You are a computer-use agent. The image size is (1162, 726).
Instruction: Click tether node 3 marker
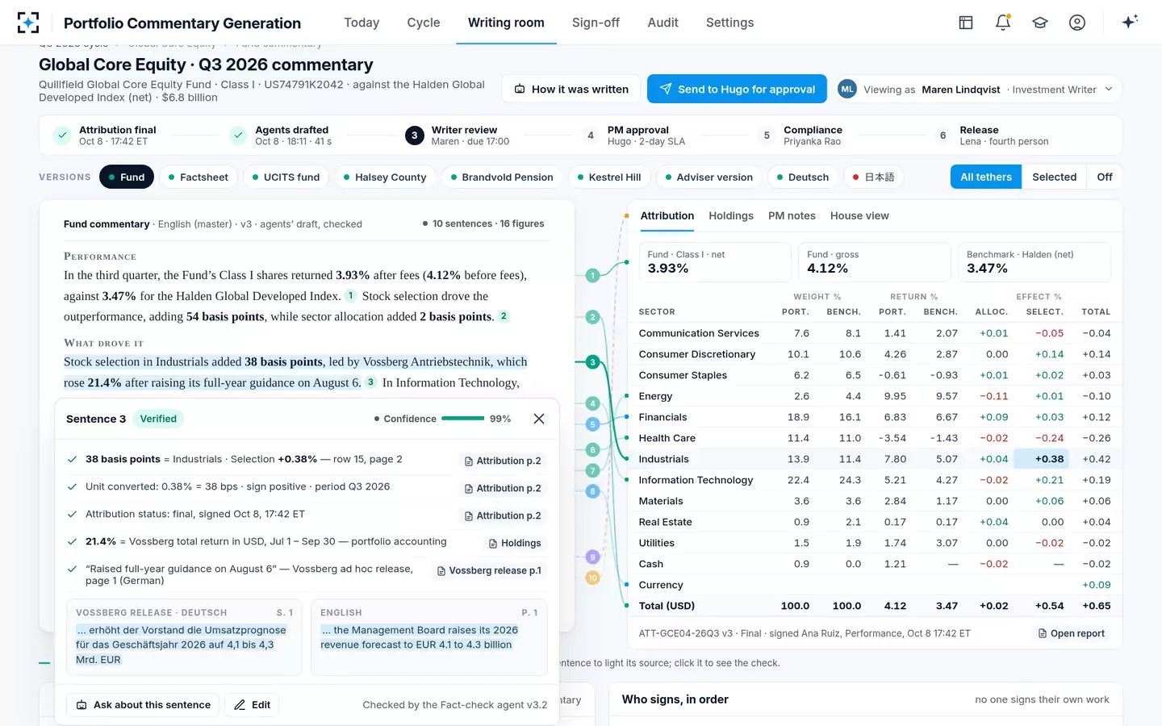pyautogui.click(x=592, y=362)
